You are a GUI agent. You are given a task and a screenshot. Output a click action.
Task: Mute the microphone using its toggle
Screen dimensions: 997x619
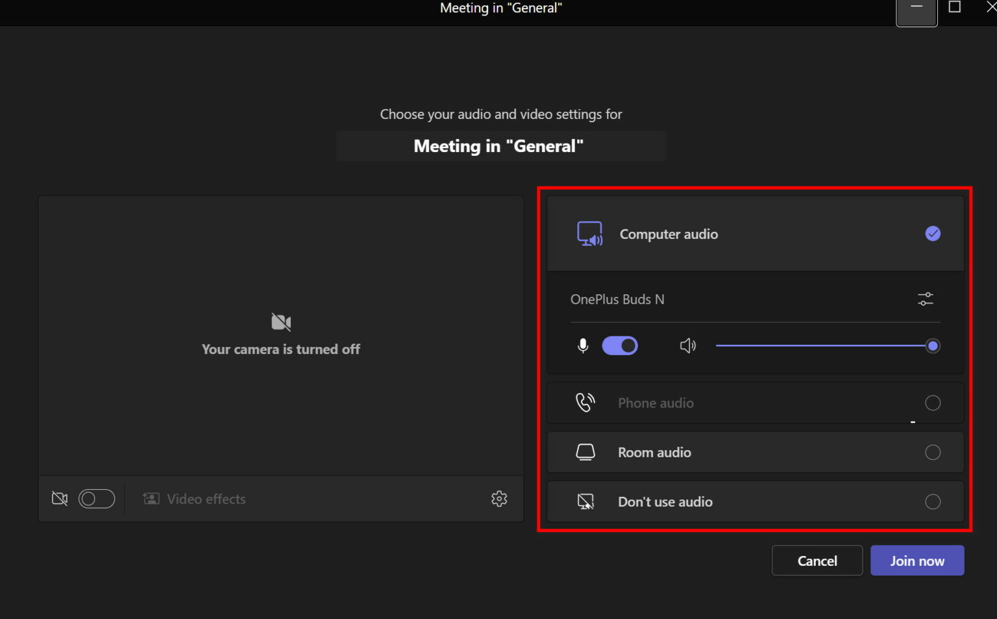620,346
